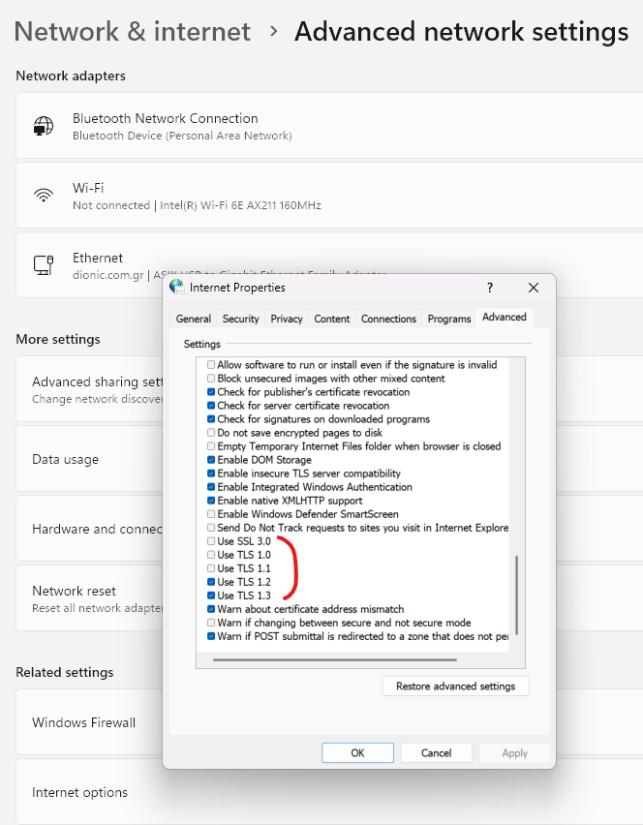Click the Internet Properties globe icon
Image resolution: width=643 pixels, height=825 pixels.
click(x=177, y=288)
